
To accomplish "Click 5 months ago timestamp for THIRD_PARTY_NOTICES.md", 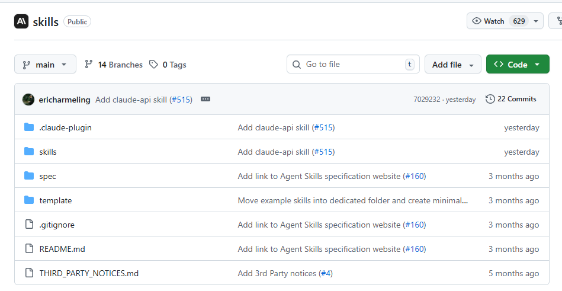I will coord(513,273).
